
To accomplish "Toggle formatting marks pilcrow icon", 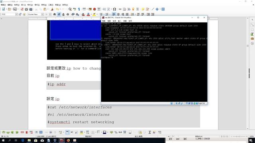I will tap(79, 9).
